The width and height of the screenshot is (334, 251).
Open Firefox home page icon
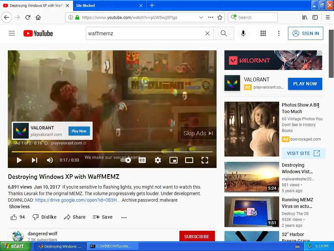point(38,17)
